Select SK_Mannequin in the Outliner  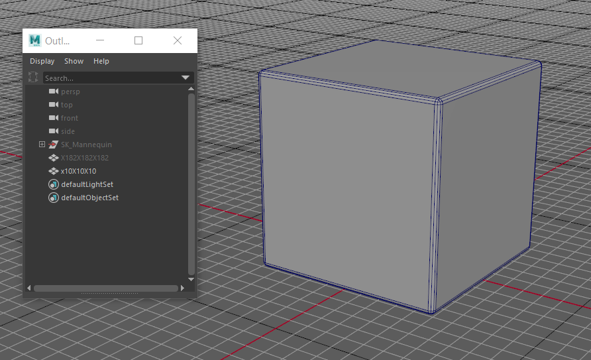point(86,145)
